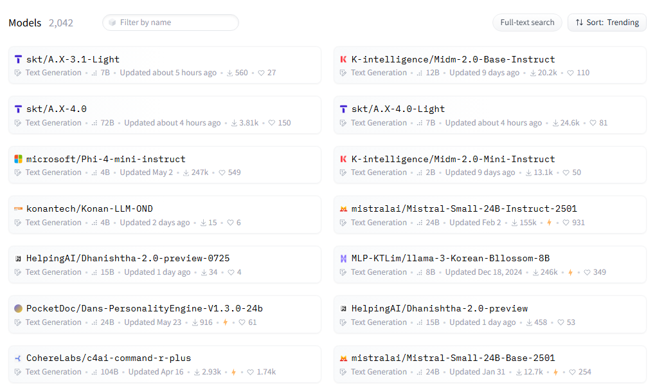
Task: Click the lightning inference icon on llama-3-Korean-Bllossom-8B
Action: [570, 272]
